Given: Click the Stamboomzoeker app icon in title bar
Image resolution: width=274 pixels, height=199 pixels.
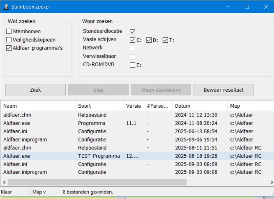Looking at the screenshot, I should point(6,7).
